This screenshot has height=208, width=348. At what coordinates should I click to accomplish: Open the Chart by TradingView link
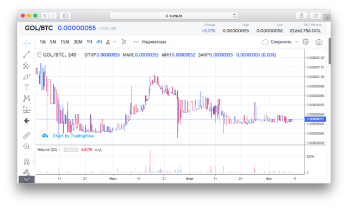coord(73,136)
